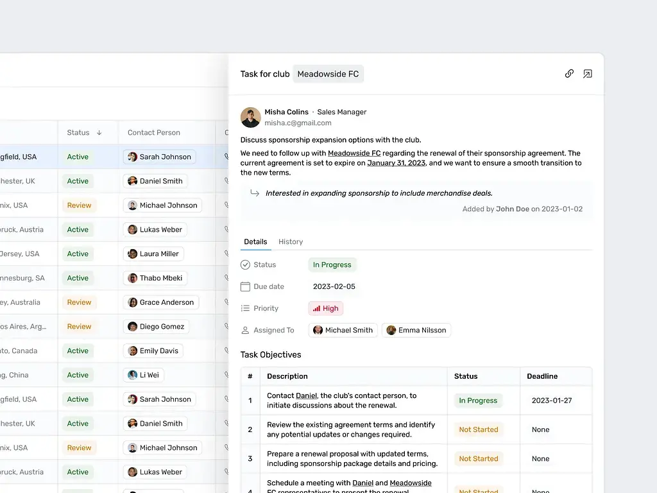This screenshot has width=657, height=493.
Task: Click the Meadowside FC club tag
Action: coord(328,74)
